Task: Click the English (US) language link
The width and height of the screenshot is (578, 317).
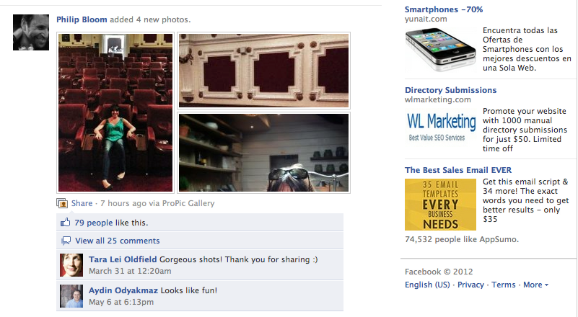Action: click(427, 285)
